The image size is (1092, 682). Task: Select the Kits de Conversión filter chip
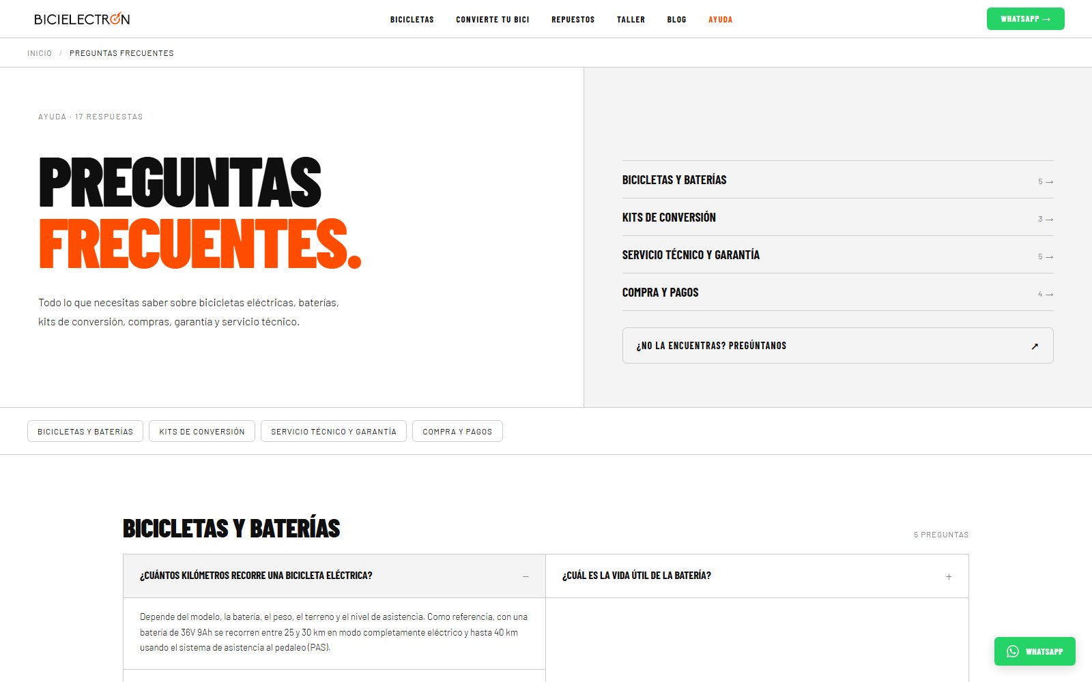(202, 432)
